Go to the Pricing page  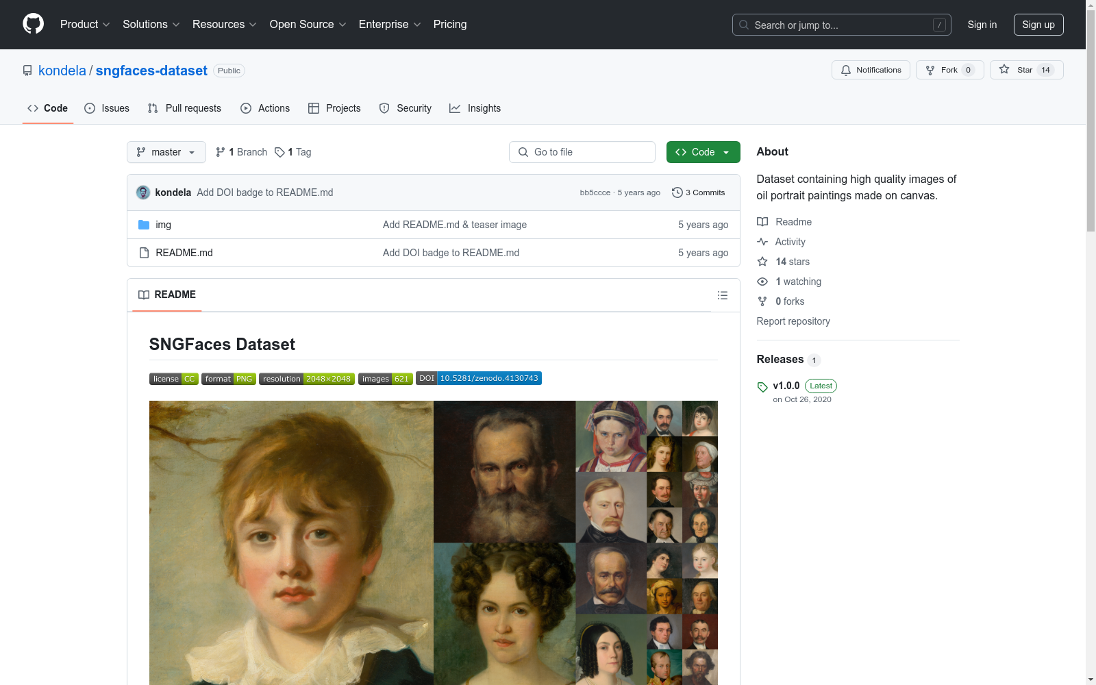pyautogui.click(x=450, y=25)
